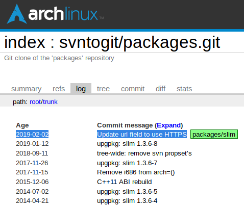Click the index link in page title
The image size is (244, 207).
25,42
